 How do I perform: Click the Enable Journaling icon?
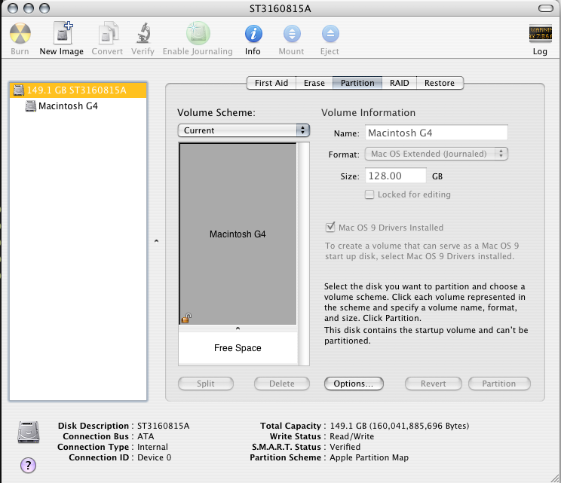pos(198,33)
